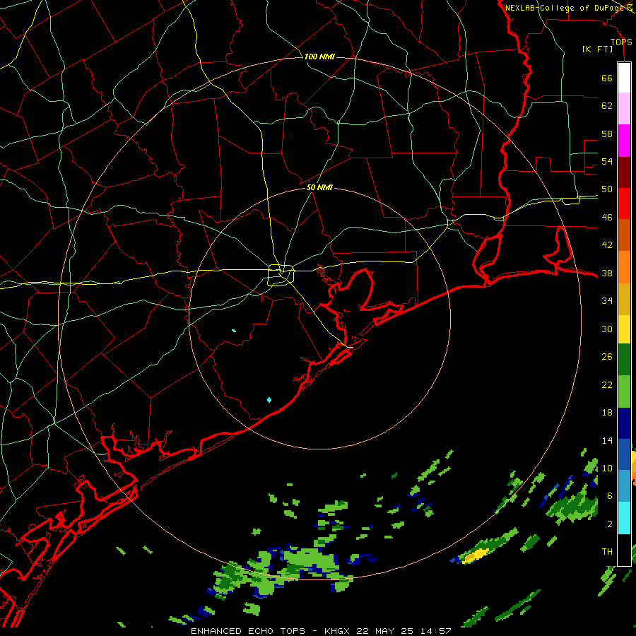The image size is (636, 636).
Task: Select the bright red legend swatch
Action: (624, 204)
